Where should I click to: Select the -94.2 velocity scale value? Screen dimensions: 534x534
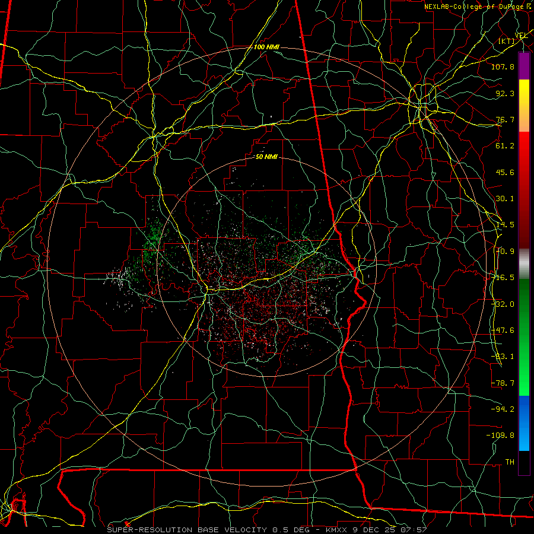coord(503,409)
